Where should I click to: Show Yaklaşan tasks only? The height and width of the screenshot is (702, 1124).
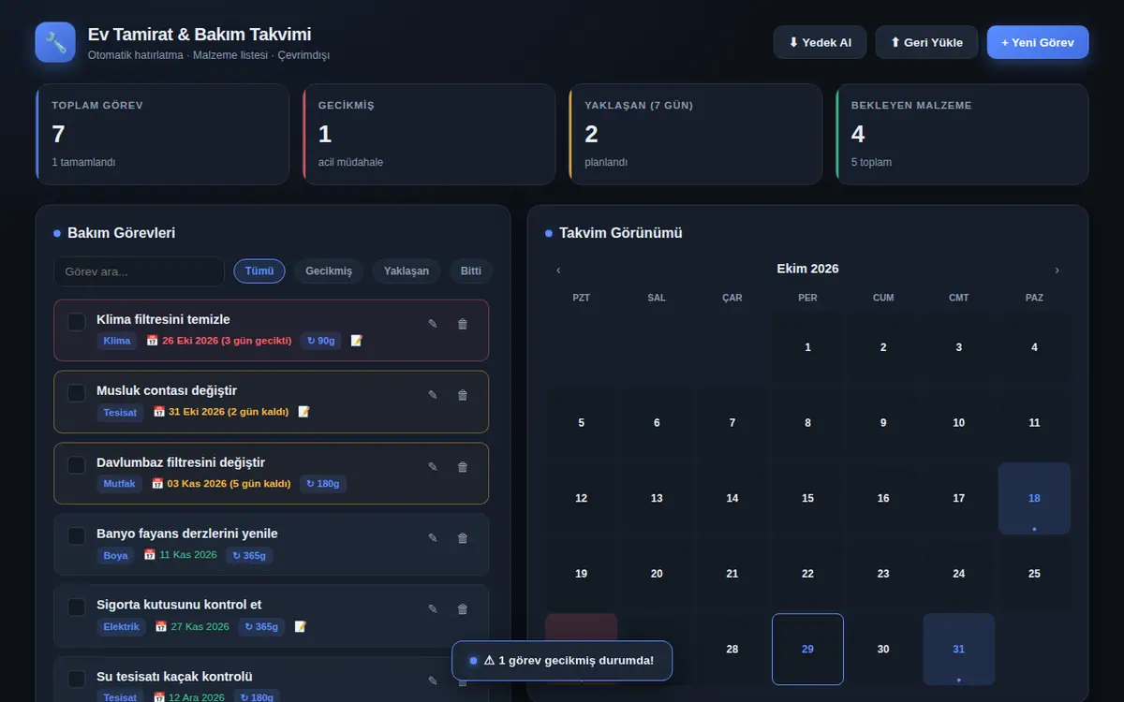[x=407, y=271]
